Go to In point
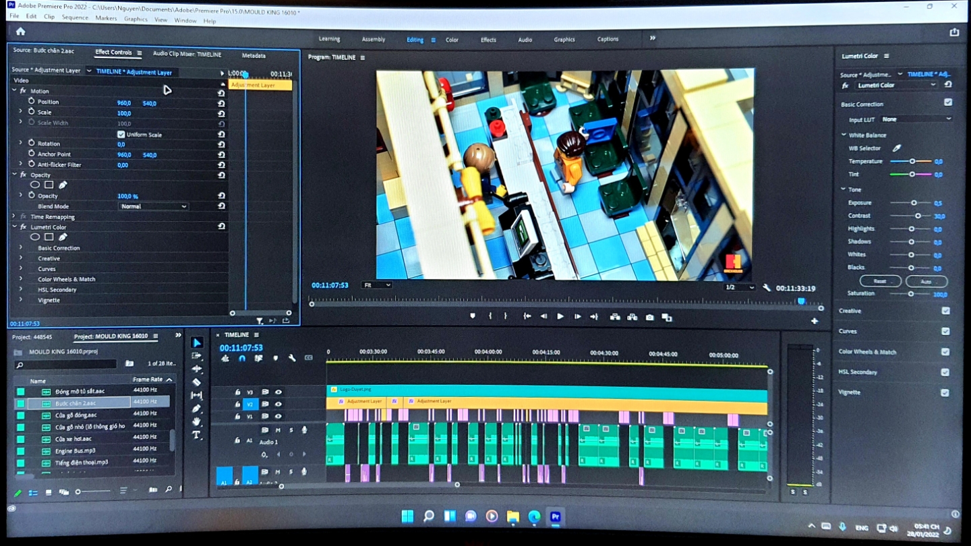The height and width of the screenshot is (546, 971). pos(527,317)
